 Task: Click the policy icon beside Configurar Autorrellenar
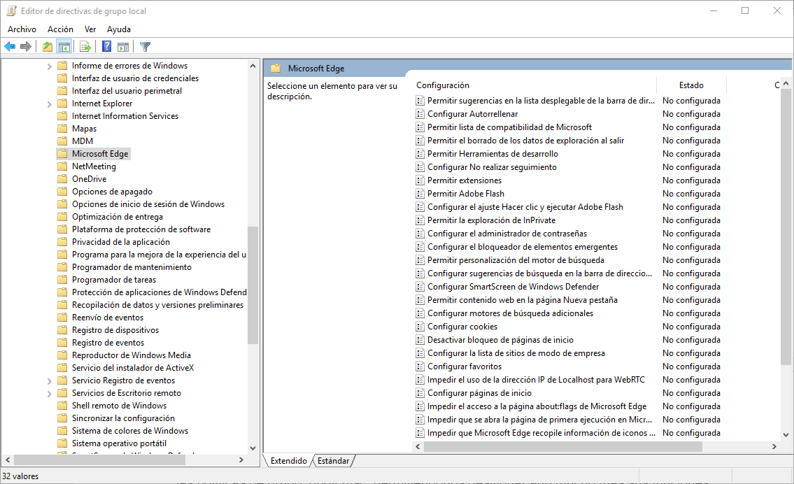coord(420,114)
